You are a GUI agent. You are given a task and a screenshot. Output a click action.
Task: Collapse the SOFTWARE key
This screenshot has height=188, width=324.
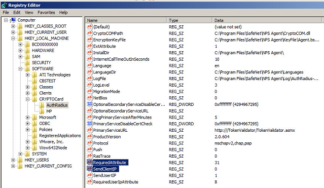(x=20, y=68)
